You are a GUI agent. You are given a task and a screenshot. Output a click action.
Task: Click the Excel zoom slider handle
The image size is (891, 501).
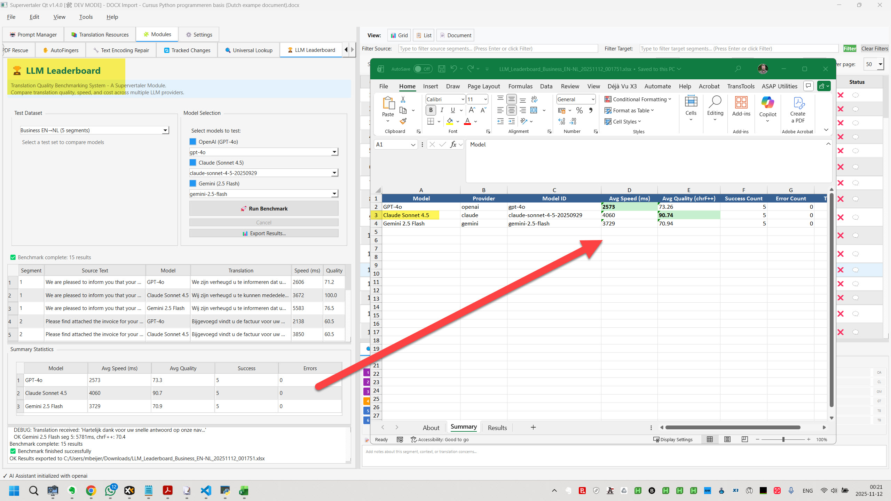click(x=783, y=439)
